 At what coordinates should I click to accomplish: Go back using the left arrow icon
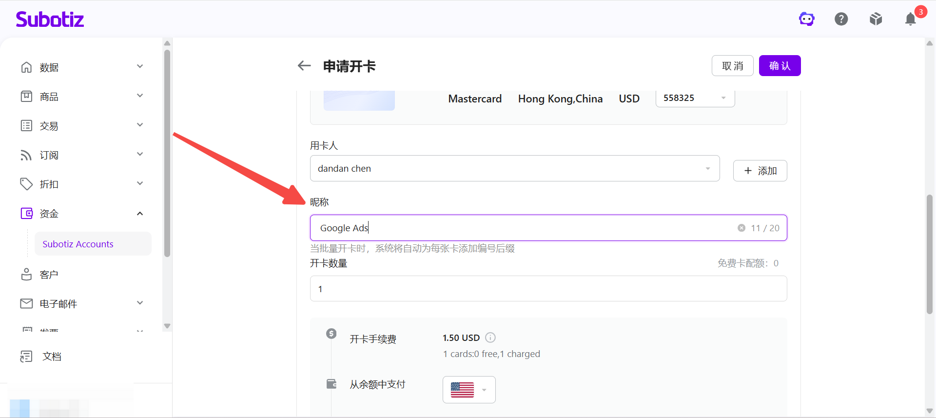click(304, 66)
